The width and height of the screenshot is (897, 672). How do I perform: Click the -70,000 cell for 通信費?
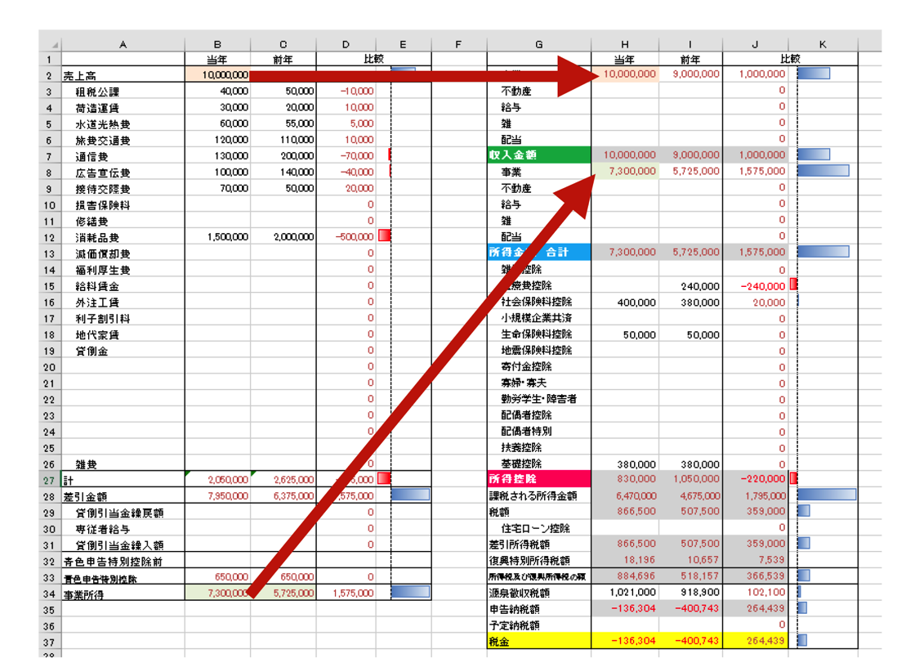(346, 155)
